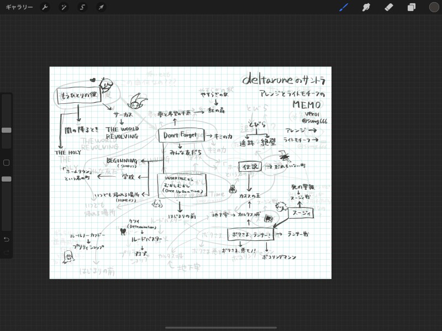Open the Adjustments magic wand menu
This screenshot has width=442, height=331.
click(64, 7)
